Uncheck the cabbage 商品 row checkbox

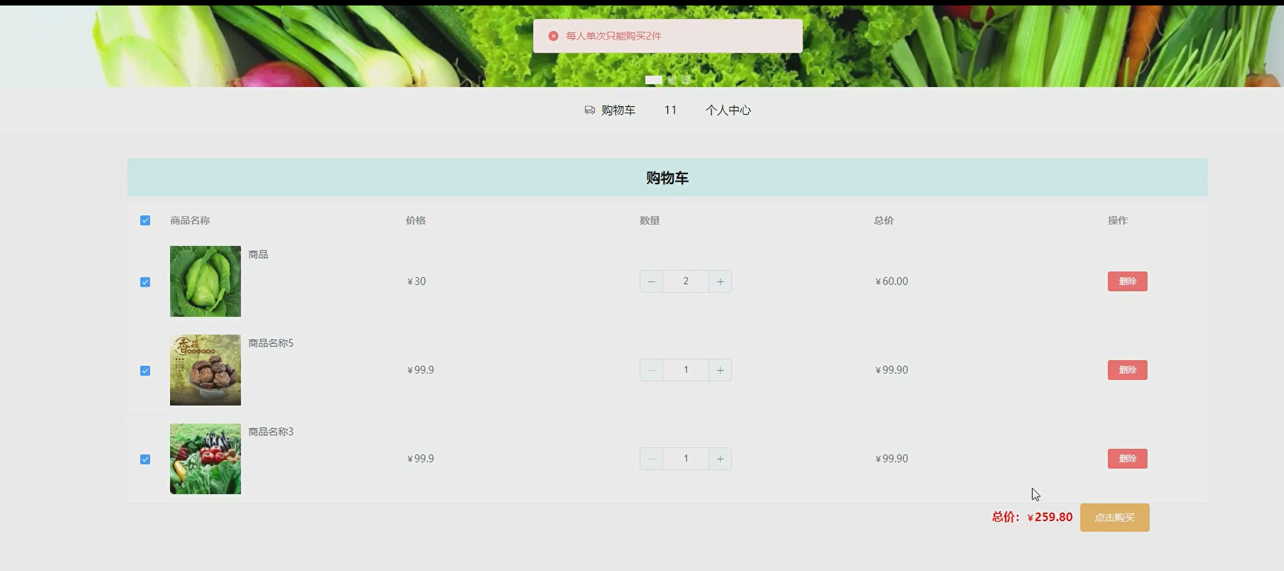pos(145,282)
